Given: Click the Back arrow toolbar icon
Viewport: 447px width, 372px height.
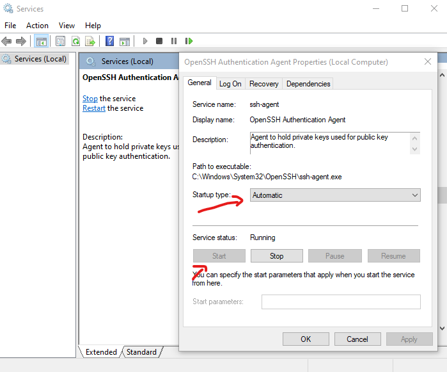Looking at the screenshot, I should (6, 42).
